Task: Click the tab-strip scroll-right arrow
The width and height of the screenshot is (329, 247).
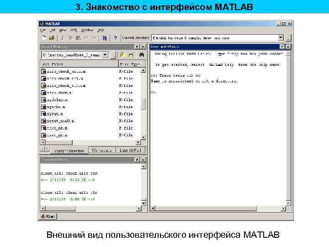Action: click(x=47, y=149)
